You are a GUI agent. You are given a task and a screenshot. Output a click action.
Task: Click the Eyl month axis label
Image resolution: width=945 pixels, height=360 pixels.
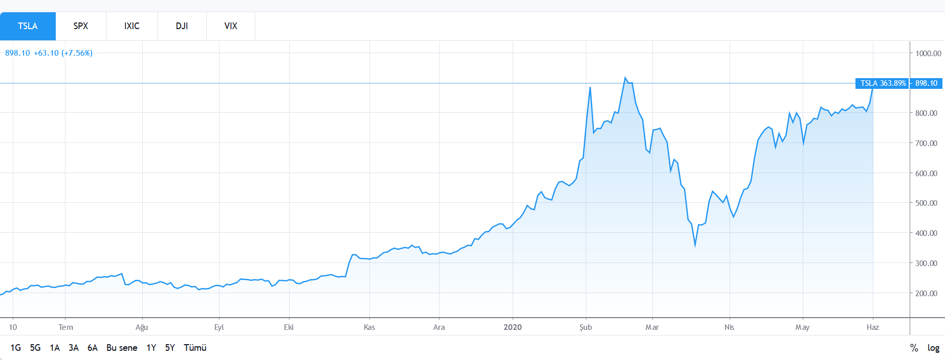pyautogui.click(x=219, y=327)
